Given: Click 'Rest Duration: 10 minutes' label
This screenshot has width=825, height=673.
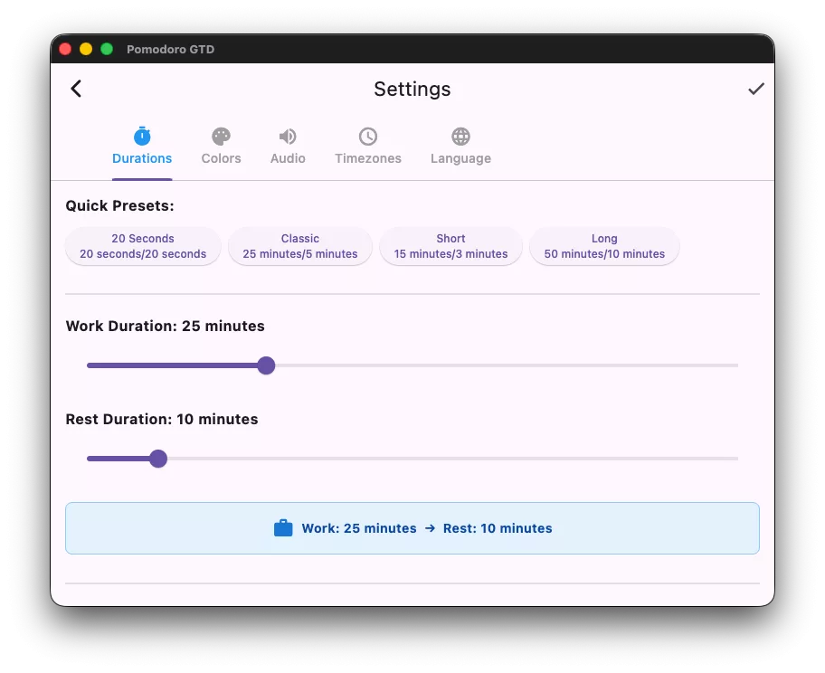Looking at the screenshot, I should (162, 420).
